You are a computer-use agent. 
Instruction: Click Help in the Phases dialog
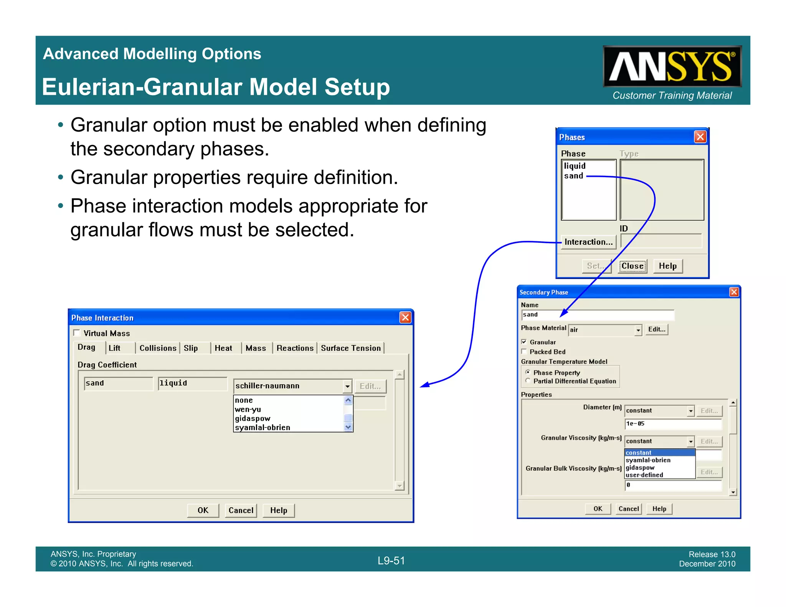click(668, 266)
